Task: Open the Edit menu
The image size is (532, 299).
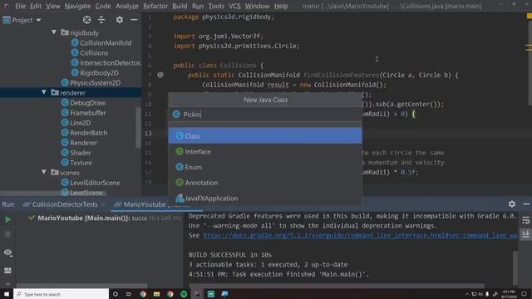Action: point(36,6)
